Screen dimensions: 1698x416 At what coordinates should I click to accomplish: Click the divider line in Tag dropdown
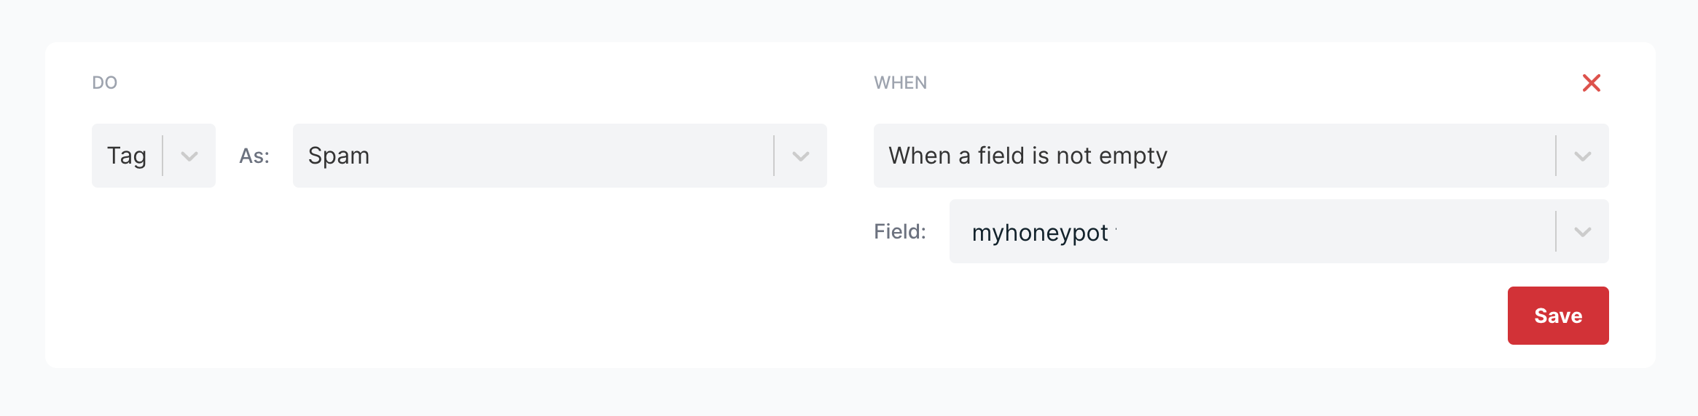tap(163, 156)
